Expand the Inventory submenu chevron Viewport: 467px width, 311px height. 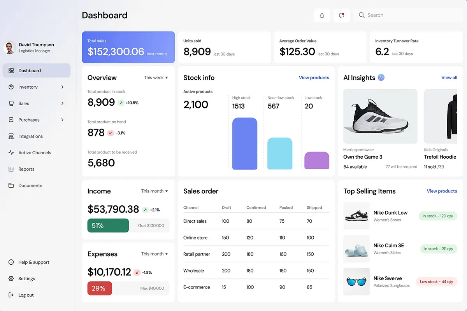62,87
